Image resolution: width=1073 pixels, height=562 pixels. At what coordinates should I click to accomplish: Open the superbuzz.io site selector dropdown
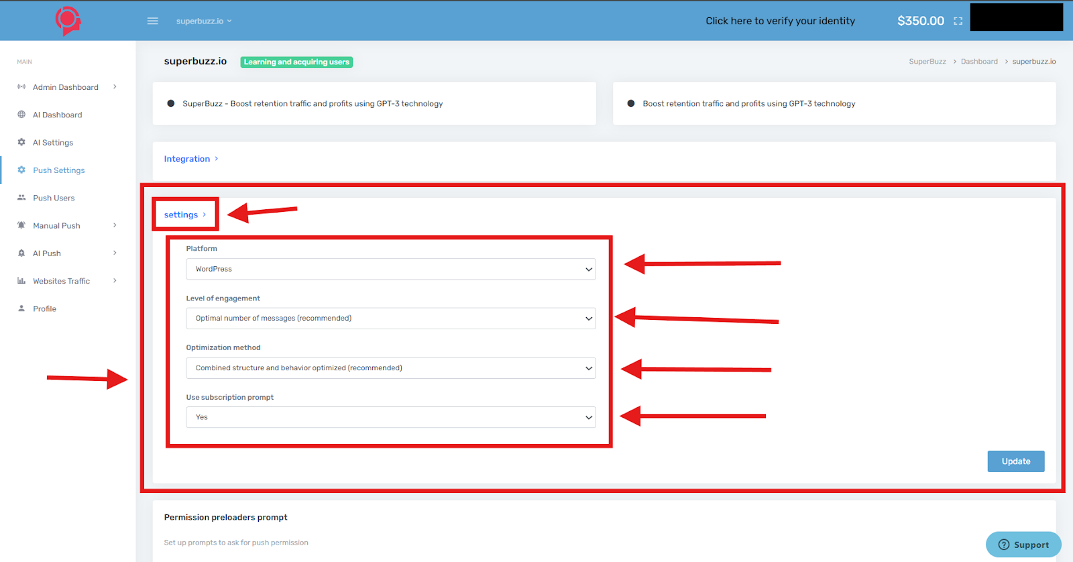pyautogui.click(x=204, y=21)
